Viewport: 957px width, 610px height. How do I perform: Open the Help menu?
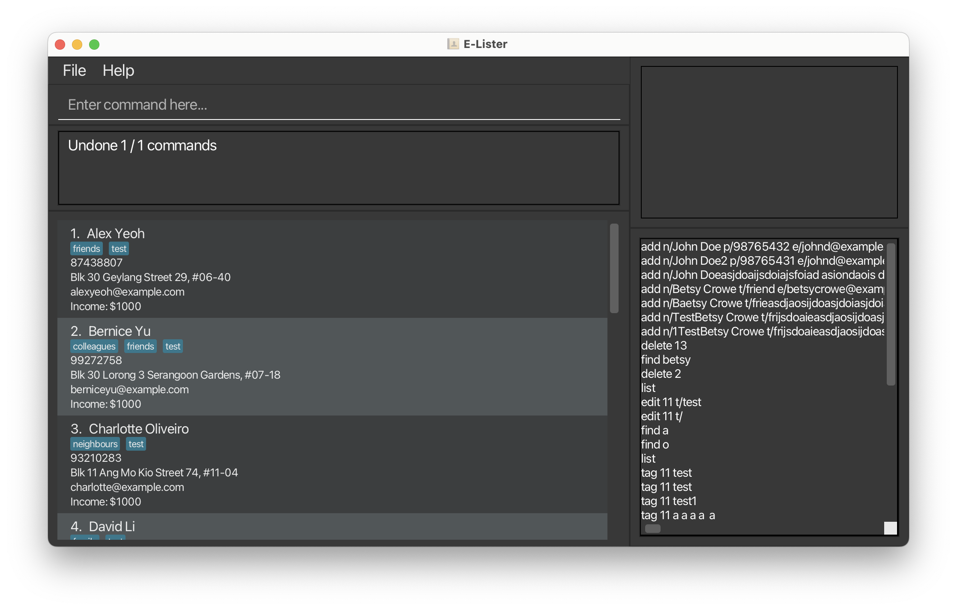[x=118, y=71]
